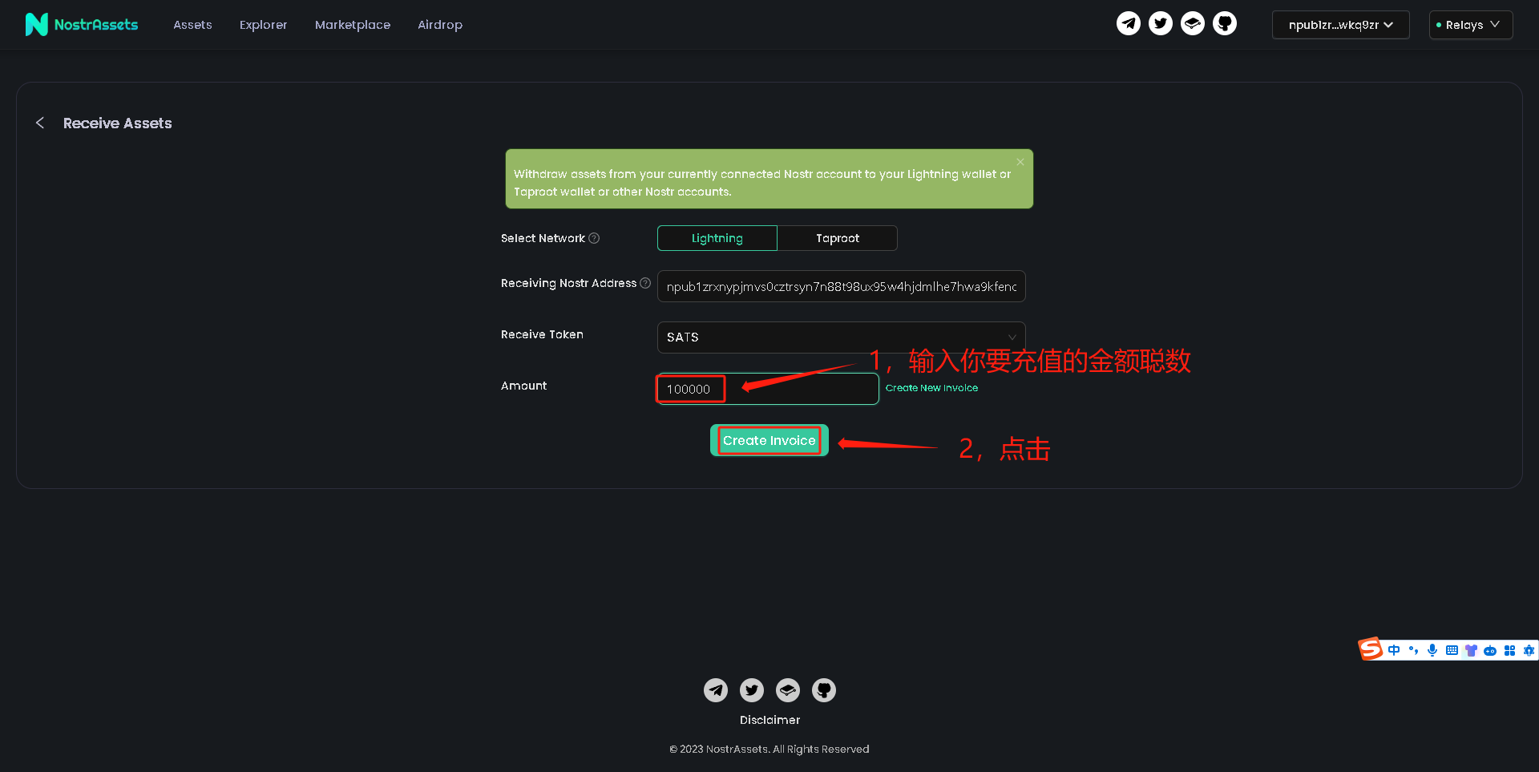The height and width of the screenshot is (772, 1539).
Task: Open the GitBook docs icon in the header
Action: coord(1193,23)
